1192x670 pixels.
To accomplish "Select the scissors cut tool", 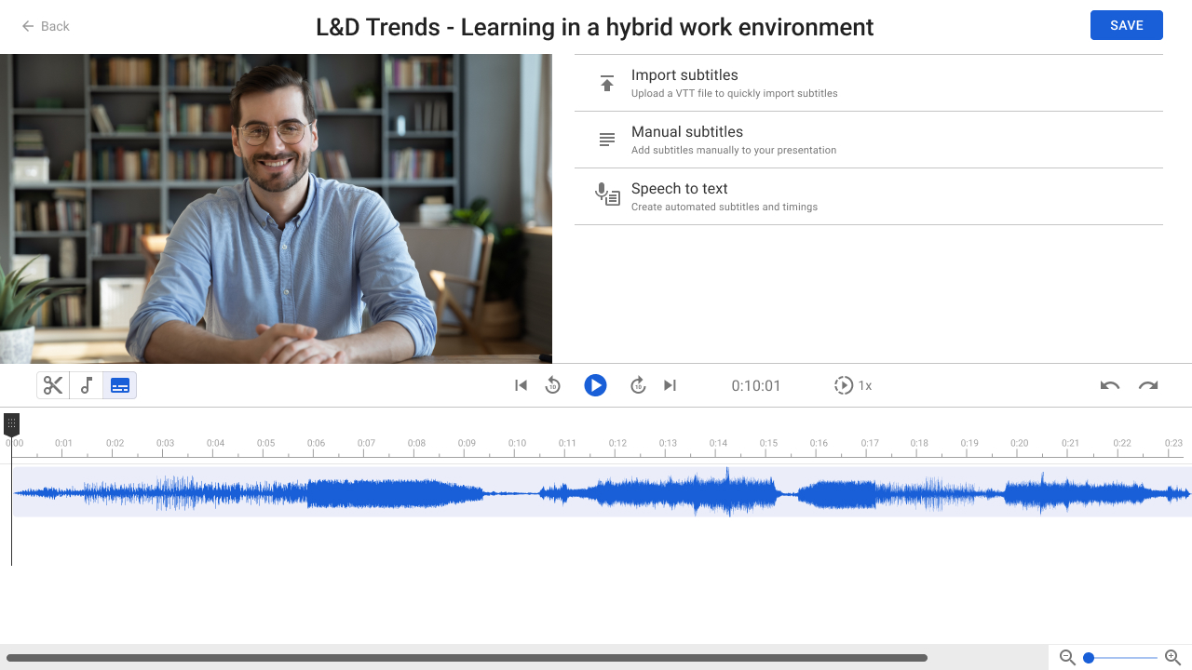I will [53, 385].
